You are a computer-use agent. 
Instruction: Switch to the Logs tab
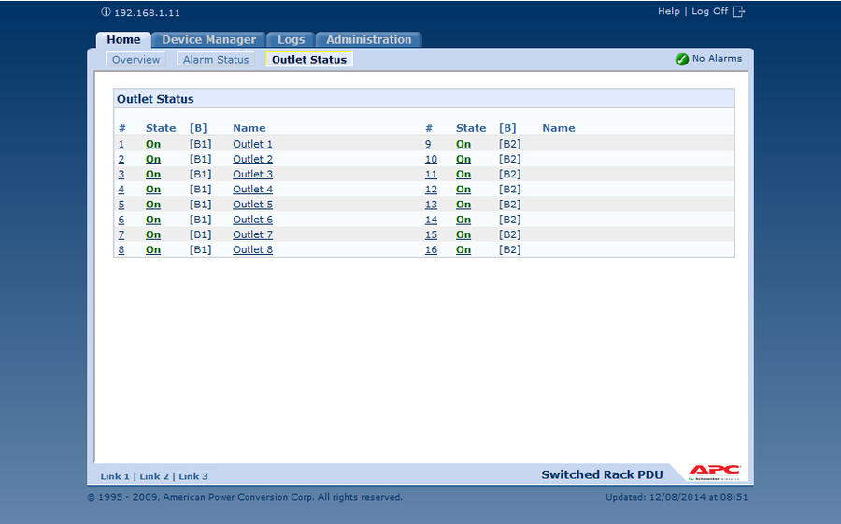point(291,39)
